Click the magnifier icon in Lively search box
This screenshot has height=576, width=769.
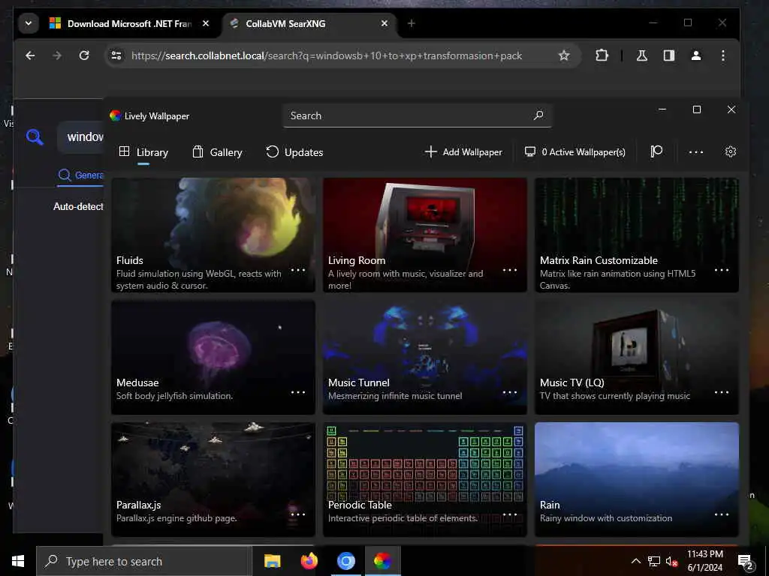pos(538,115)
